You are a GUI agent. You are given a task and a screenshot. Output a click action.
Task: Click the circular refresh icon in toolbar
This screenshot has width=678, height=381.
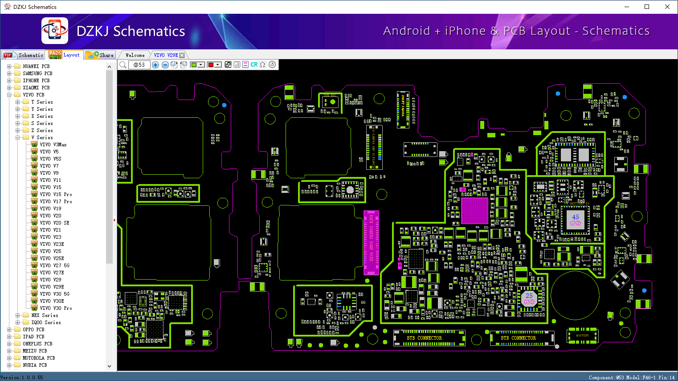pyautogui.click(x=272, y=64)
